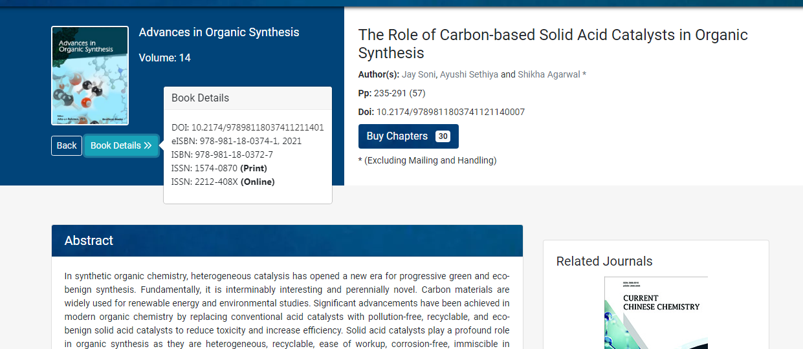Click the Abstract section header
803x349 pixels.
point(287,240)
